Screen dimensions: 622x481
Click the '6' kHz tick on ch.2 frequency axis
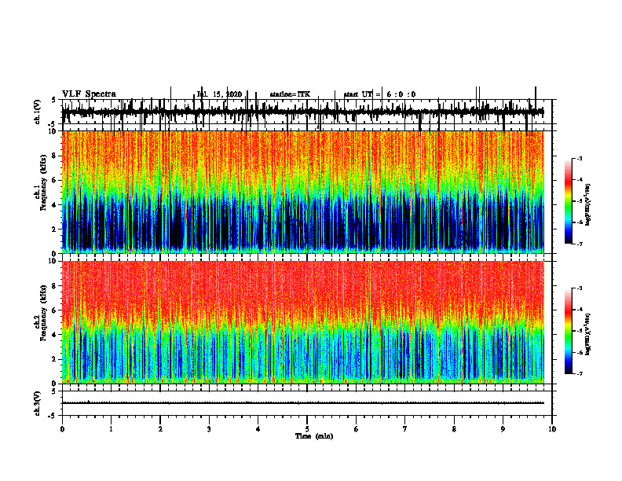coord(55,310)
